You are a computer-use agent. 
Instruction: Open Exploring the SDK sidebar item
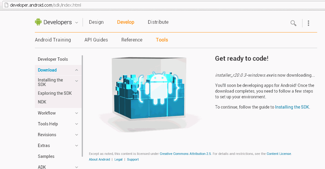[x=55, y=93]
